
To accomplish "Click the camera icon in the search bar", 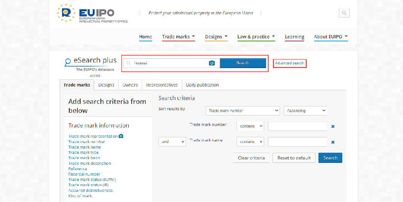I will pyautogui.click(x=212, y=63).
